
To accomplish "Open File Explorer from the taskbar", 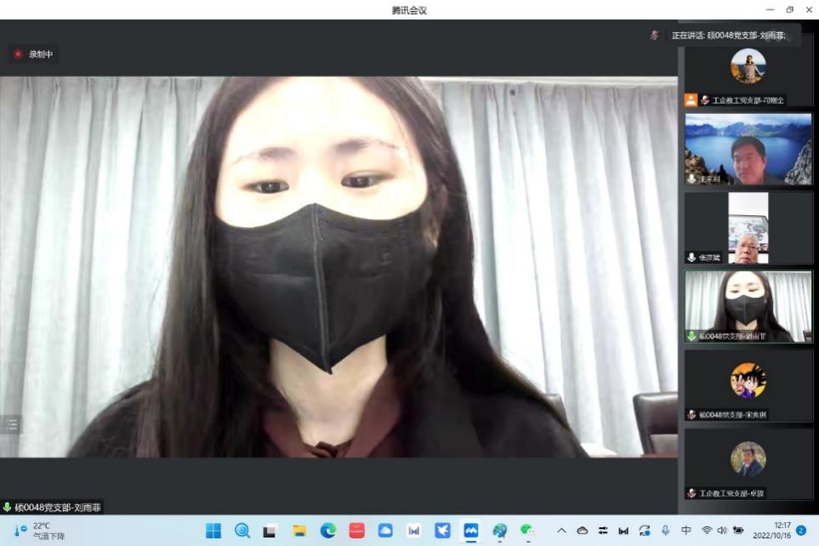I will 299,531.
